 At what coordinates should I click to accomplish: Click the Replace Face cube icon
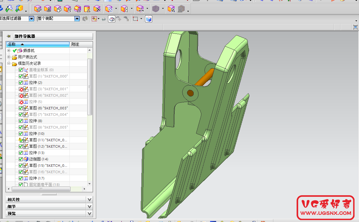coord(68,9)
